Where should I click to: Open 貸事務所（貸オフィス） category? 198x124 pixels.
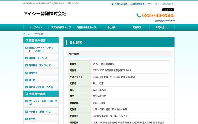tap(41, 65)
